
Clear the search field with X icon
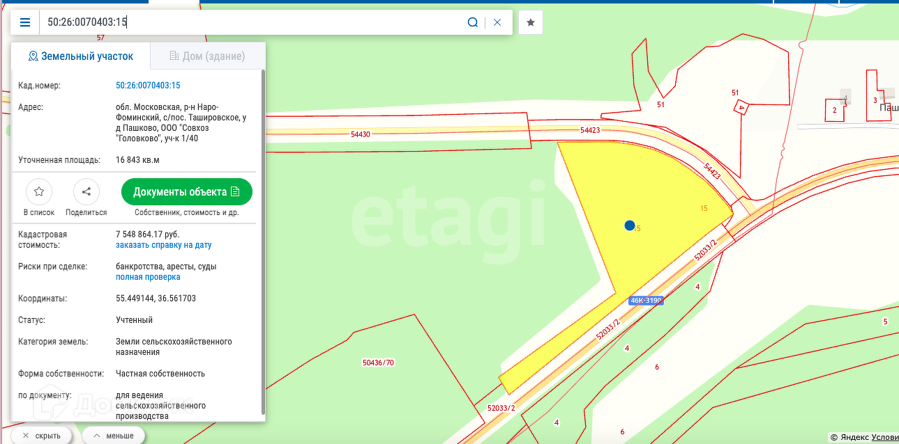(497, 22)
